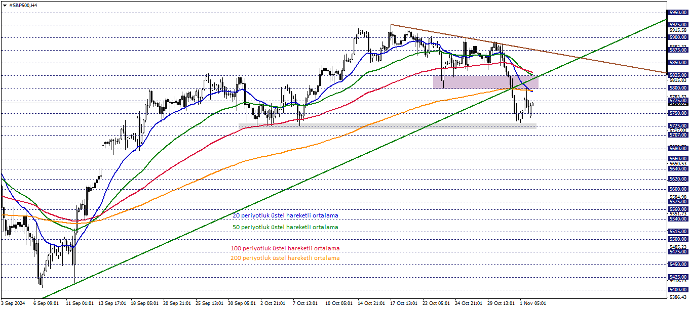Select the 200 periyotluk üstel hareketli ortalama label
Viewport: 690px width, 309px height.
tap(285, 258)
